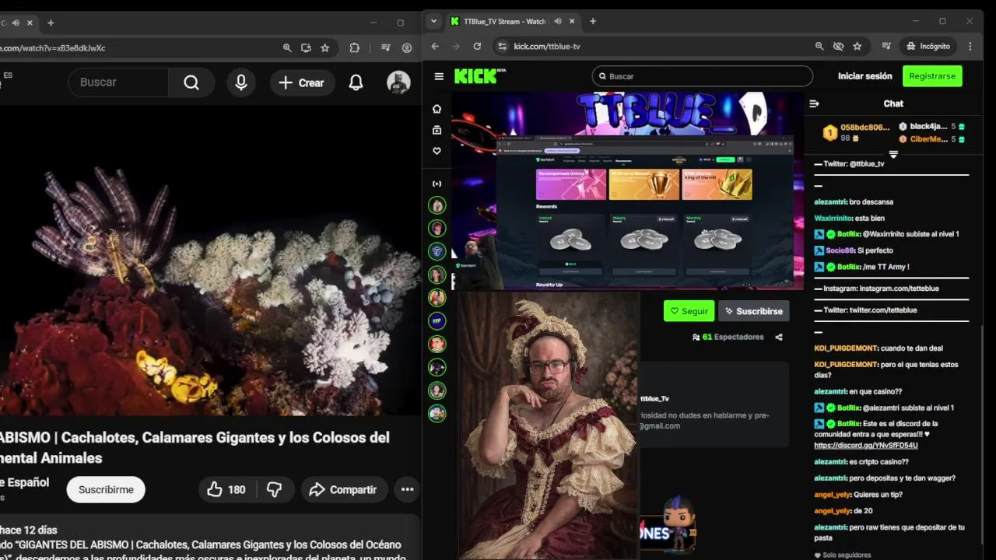Expand the chat leaderboard chevron

tap(893, 154)
